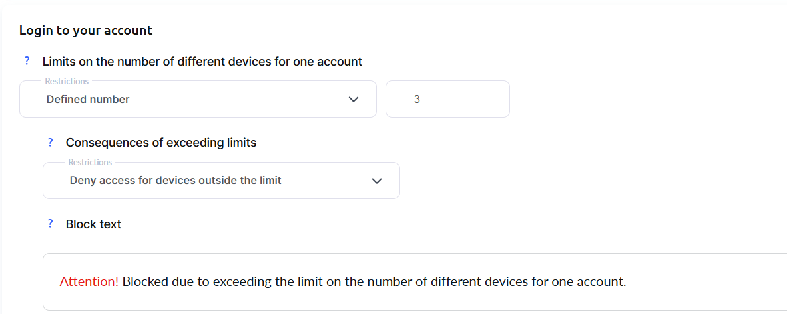This screenshot has width=787, height=314.
Task: Click Restrictions caption above Deny access
Action: [x=90, y=162]
